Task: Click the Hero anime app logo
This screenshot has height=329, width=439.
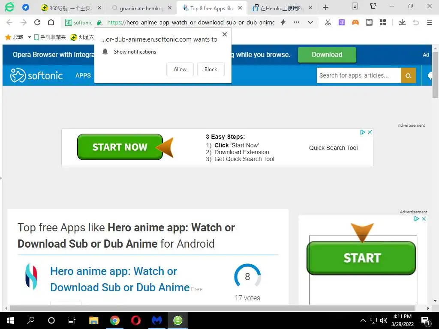Action: tap(31, 276)
